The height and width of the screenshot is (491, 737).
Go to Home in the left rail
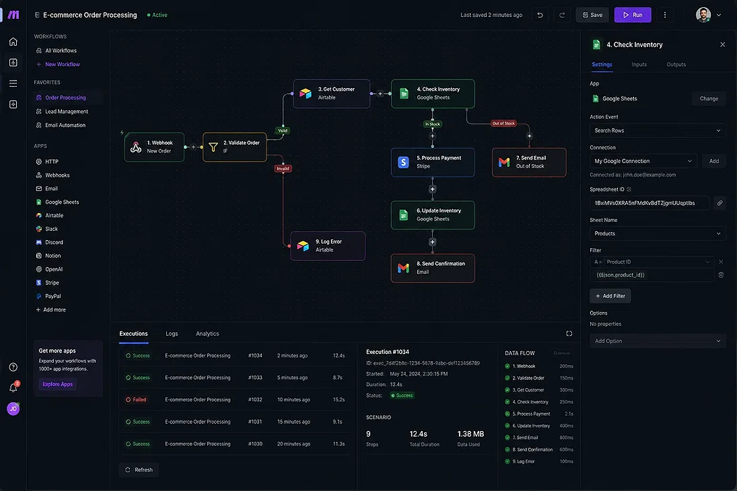(13, 42)
